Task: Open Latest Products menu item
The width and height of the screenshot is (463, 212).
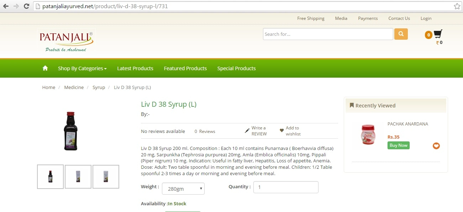Action: [x=135, y=68]
